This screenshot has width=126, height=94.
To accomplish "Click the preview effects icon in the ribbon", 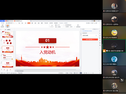I will pos(3,25).
